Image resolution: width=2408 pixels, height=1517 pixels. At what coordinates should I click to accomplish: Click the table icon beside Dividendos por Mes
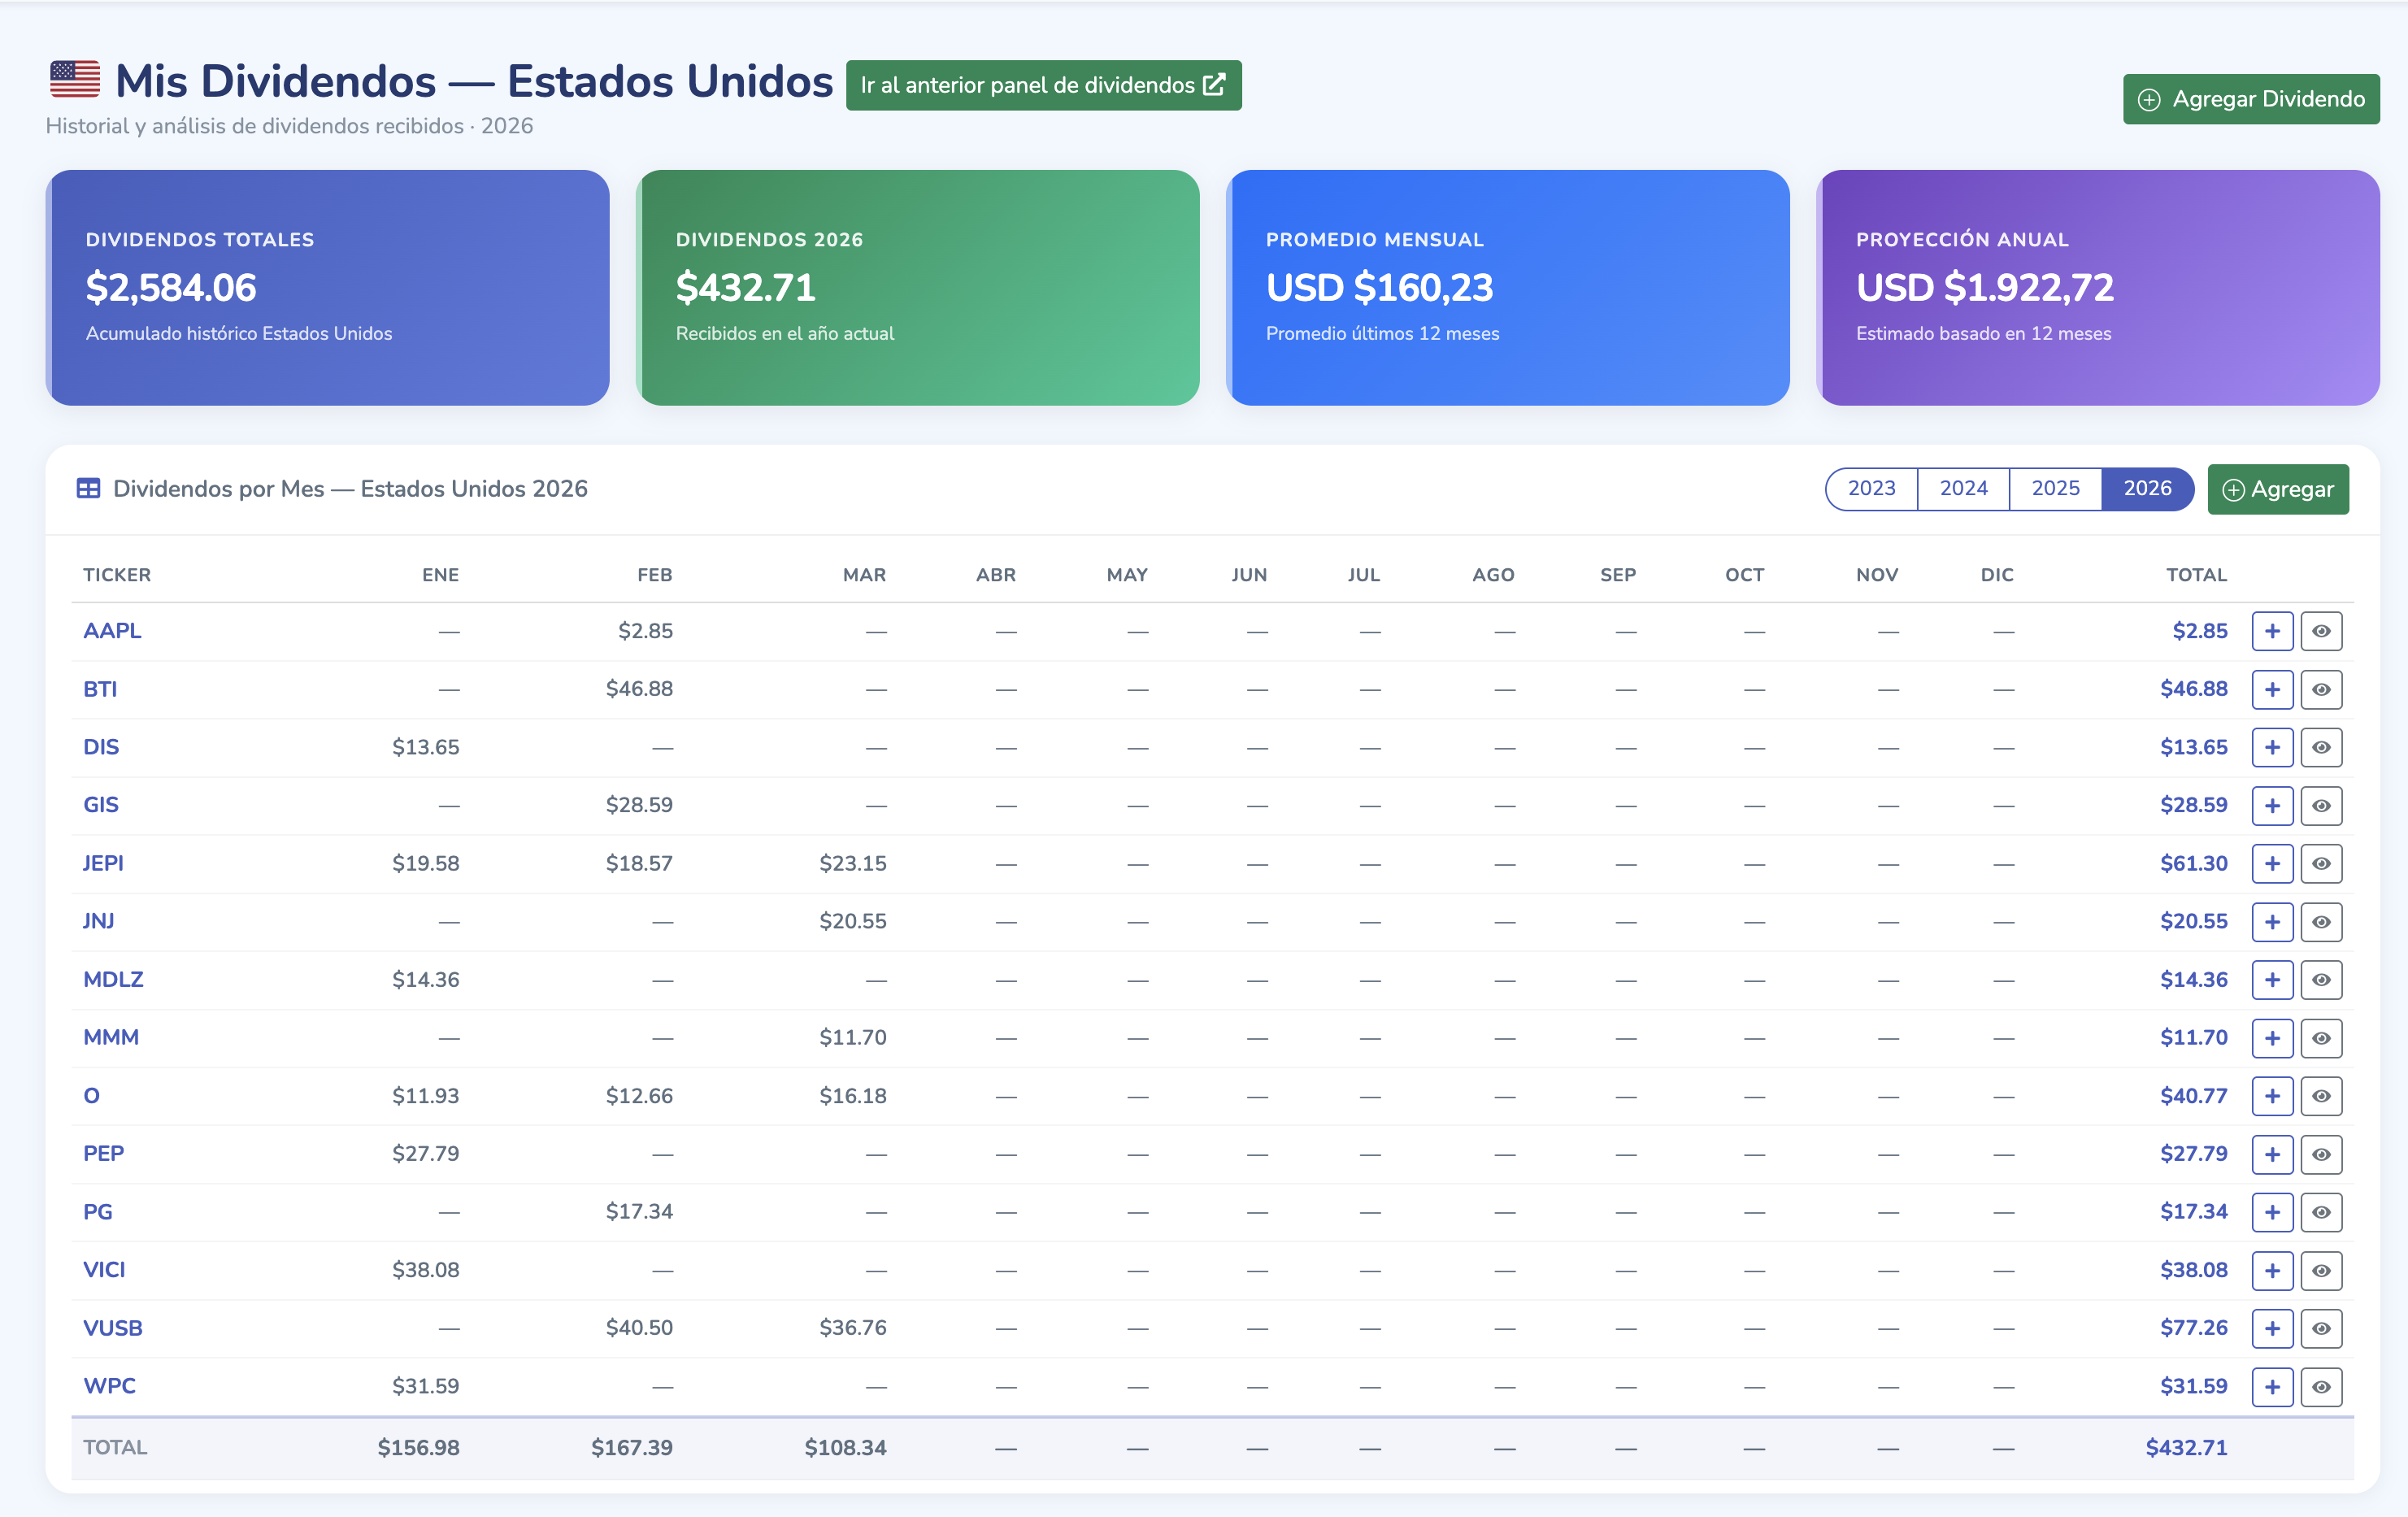pos(88,489)
